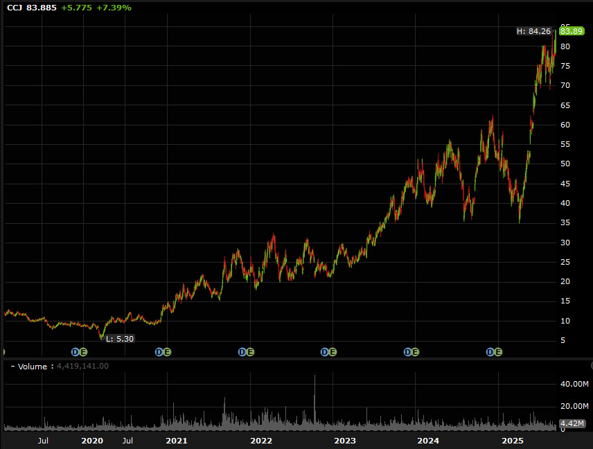Click the last price 83.885 in header
The width and height of the screenshot is (593, 449).
pos(42,8)
